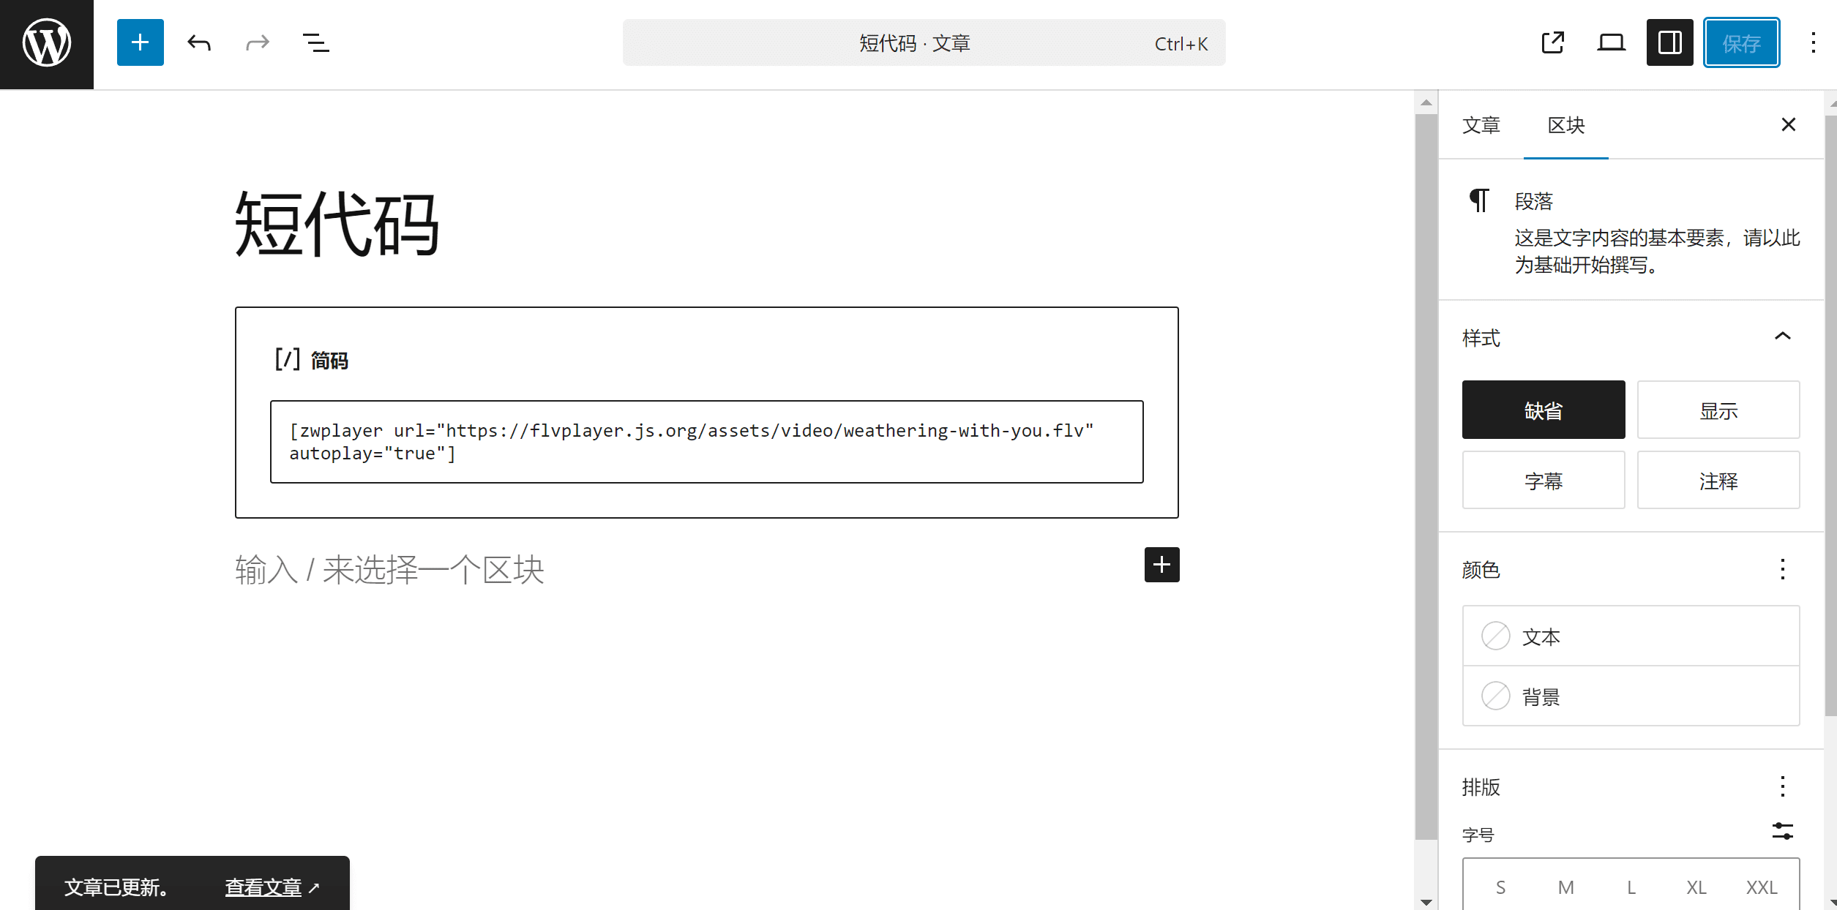Open the three-dot options menu in top bar

pos(1813,42)
